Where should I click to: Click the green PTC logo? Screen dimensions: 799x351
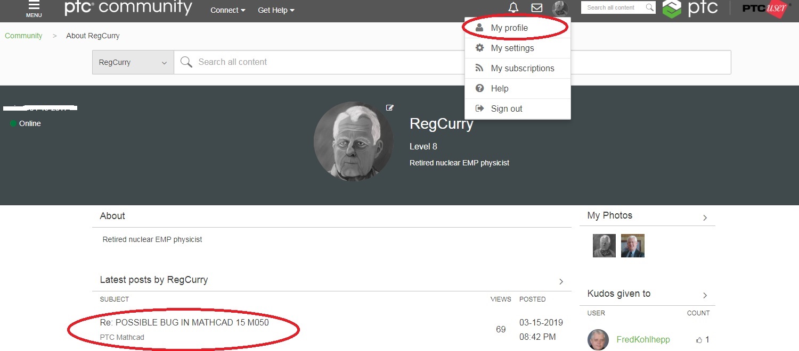[x=672, y=9]
